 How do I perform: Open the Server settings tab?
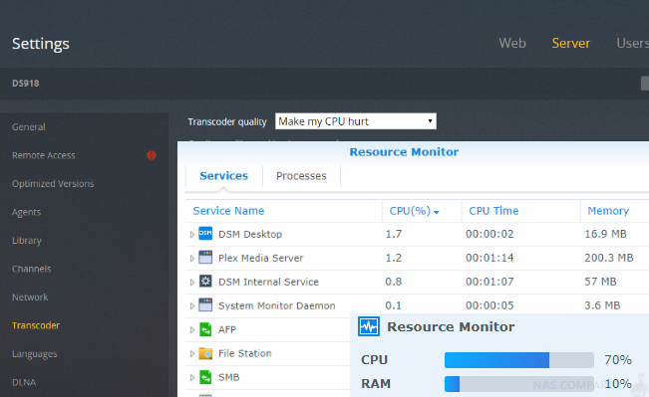[571, 43]
